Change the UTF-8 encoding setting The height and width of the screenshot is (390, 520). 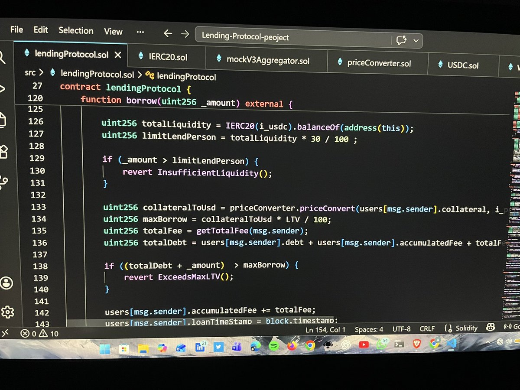401,329
